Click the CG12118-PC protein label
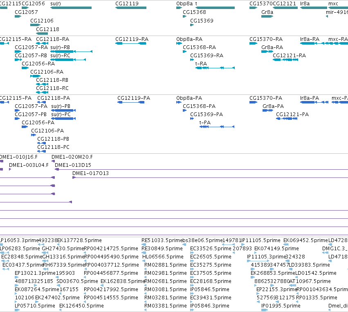The image size is (348, 312). tap(53, 147)
